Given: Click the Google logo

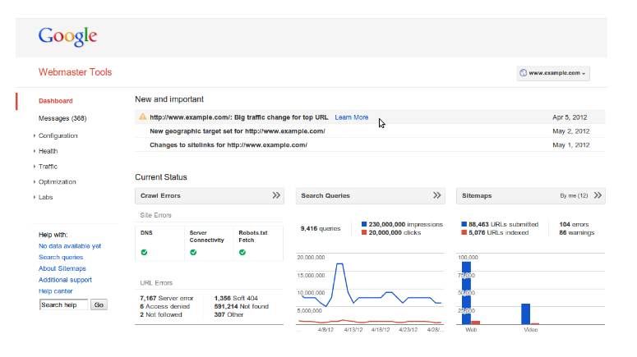Looking at the screenshot, I should 68,37.
